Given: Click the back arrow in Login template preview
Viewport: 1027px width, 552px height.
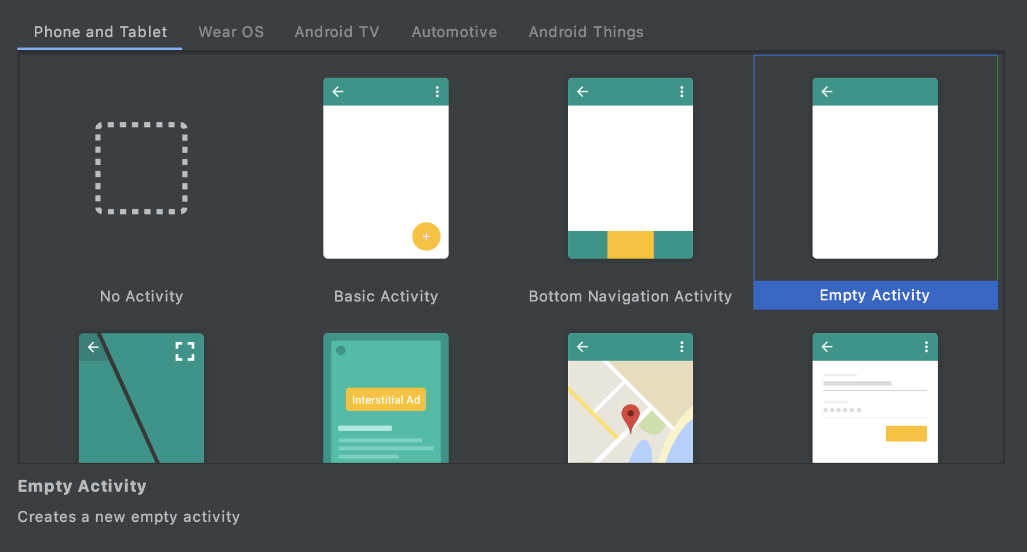Looking at the screenshot, I should [x=827, y=347].
